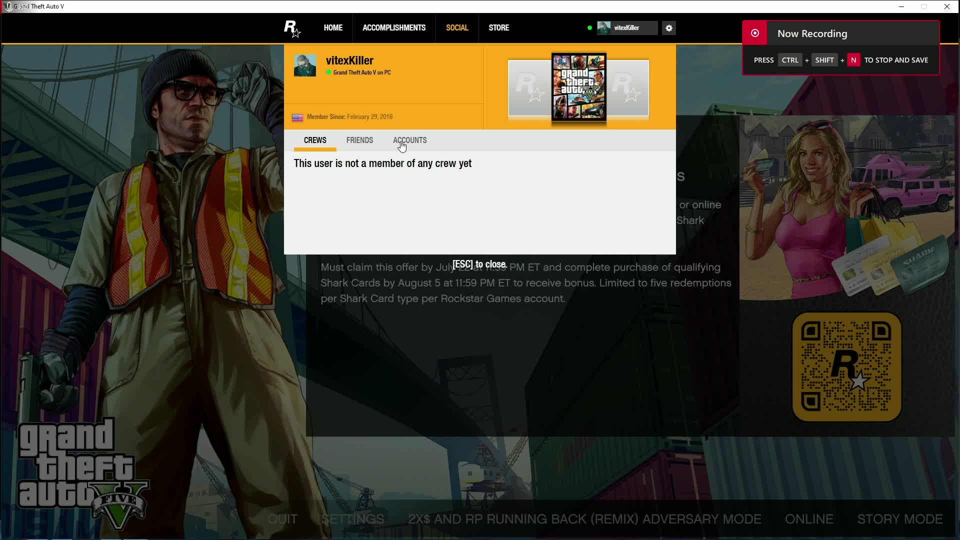Select QUIT in the bottom menu

click(x=282, y=519)
